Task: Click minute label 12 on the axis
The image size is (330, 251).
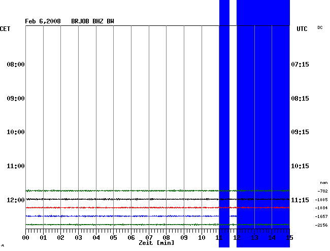Action: pos(237,238)
